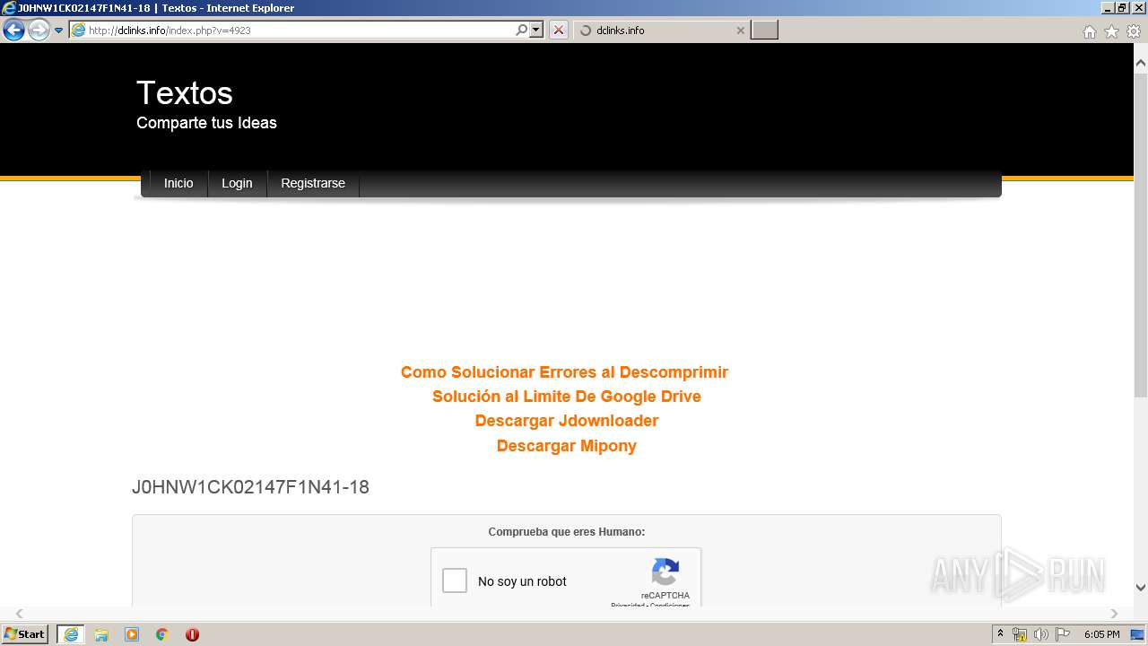The width and height of the screenshot is (1148, 646).
Task: Click the page scroll down arrow
Action: coord(1141,588)
